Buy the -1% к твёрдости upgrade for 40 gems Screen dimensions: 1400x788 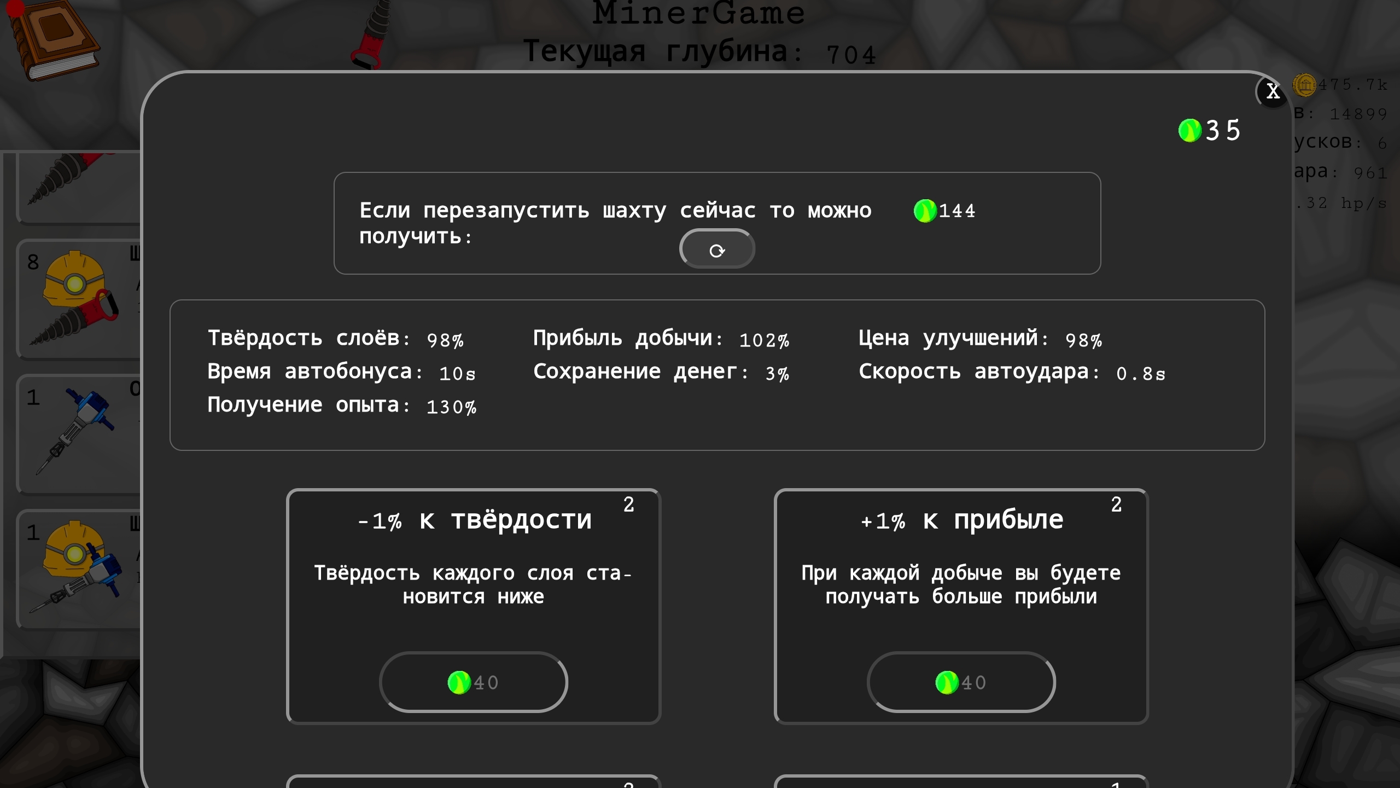[x=474, y=682]
